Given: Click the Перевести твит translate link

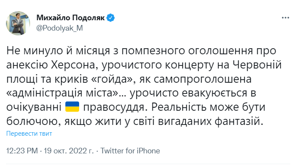Looking at the screenshot, I should [x=29, y=134].
